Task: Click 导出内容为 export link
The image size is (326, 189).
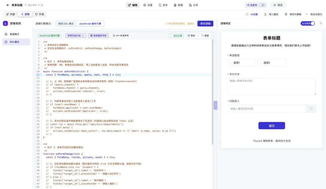Action: (316, 15)
